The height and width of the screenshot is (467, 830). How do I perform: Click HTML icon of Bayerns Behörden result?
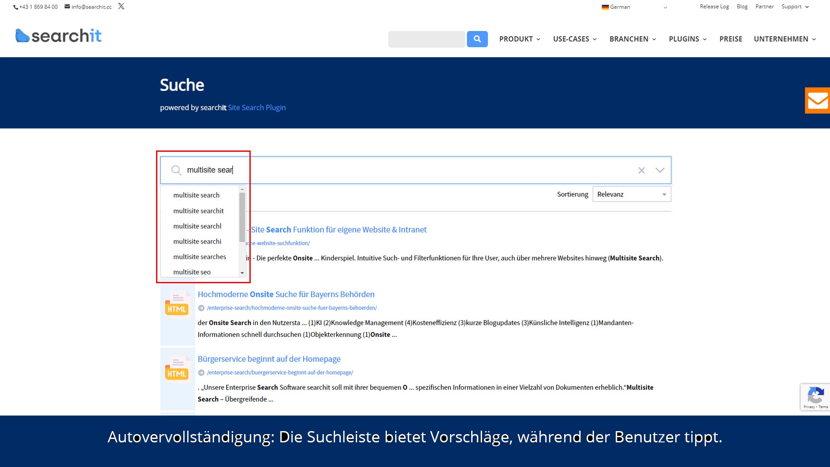(177, 304)
